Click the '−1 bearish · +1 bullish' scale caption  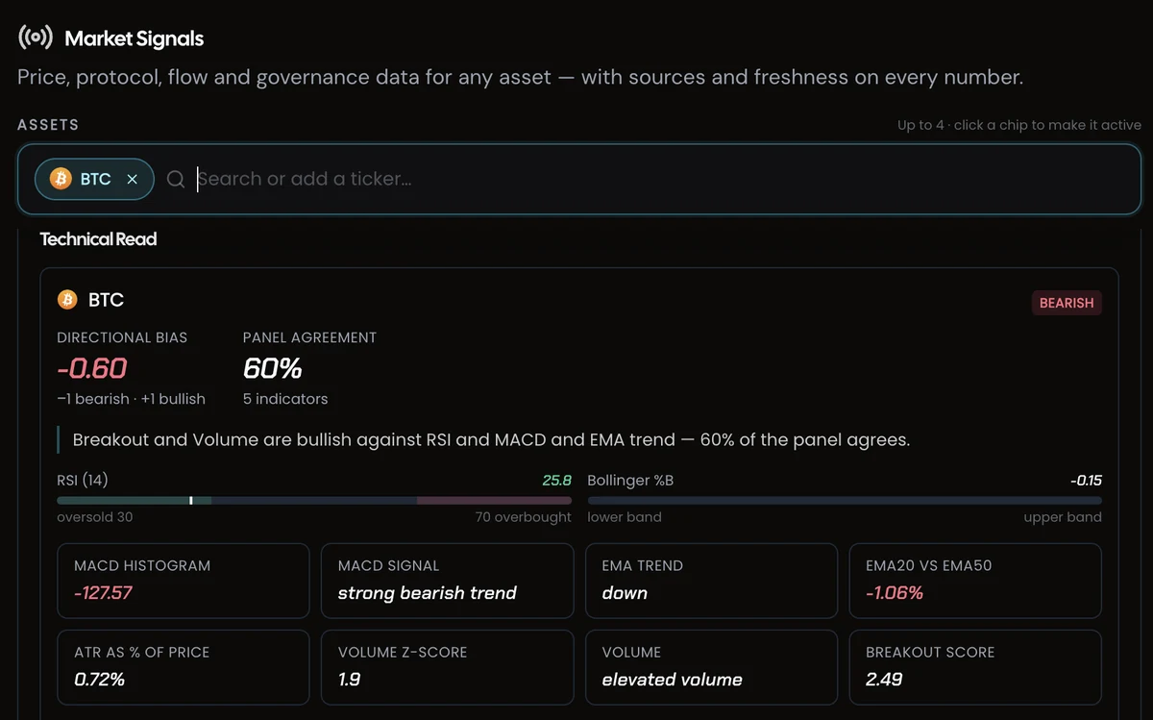pyautogui.click(x=131, y=399)
